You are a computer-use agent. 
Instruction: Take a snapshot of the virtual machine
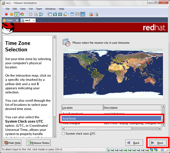tap(31, 14)
